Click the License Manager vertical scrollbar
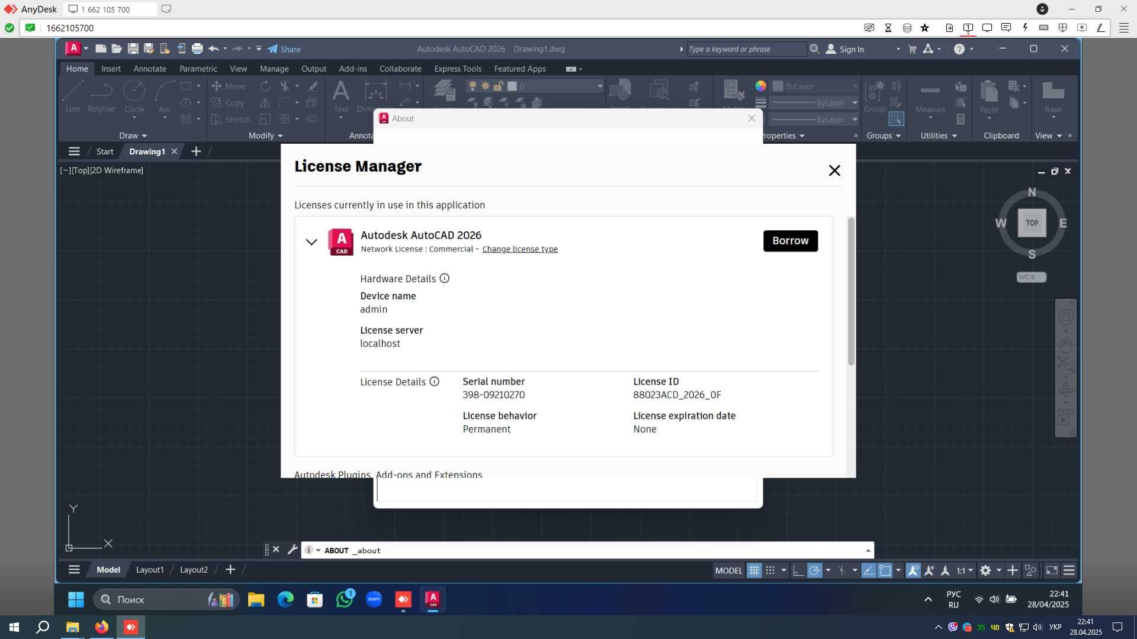 pyautogui.click(x=851, y=291)
